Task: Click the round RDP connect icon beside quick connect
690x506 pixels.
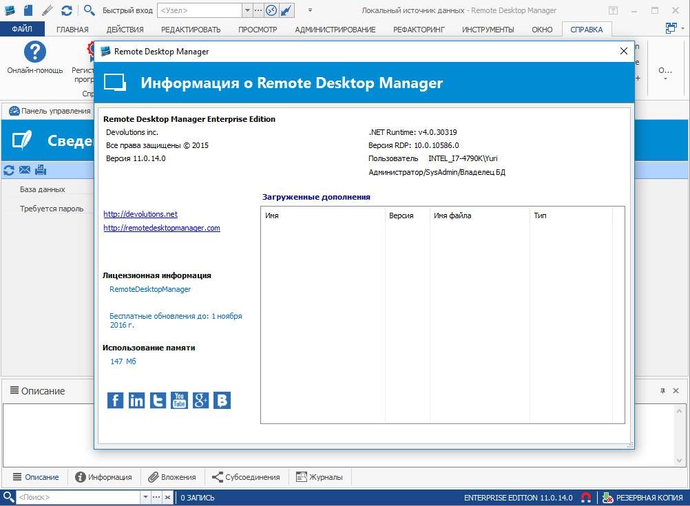Action: 271,10
